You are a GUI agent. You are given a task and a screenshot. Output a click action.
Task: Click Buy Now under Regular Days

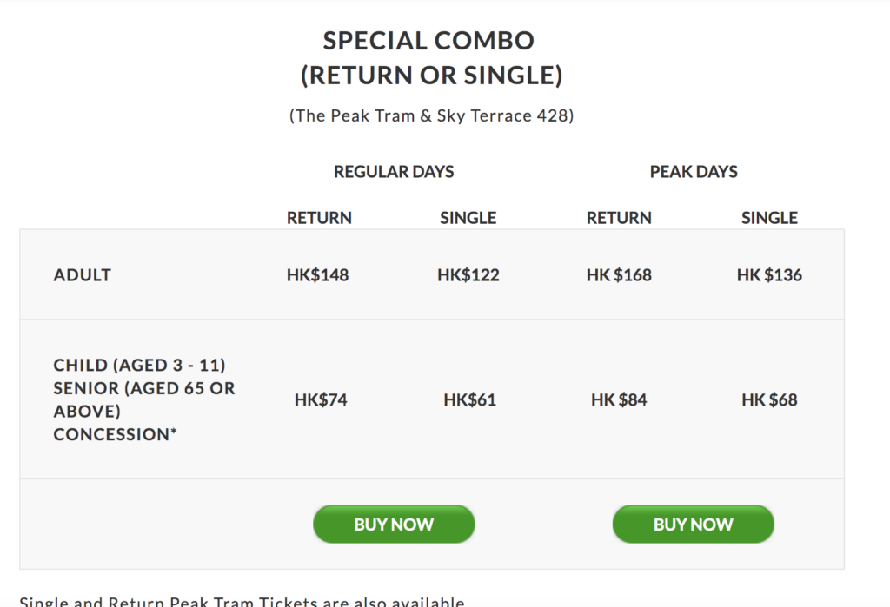click(x=394, y=525)
